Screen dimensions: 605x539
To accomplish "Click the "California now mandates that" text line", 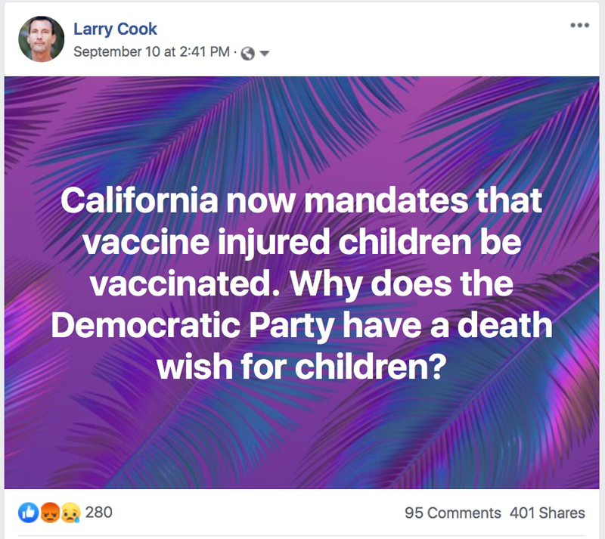I will [302, 201].
